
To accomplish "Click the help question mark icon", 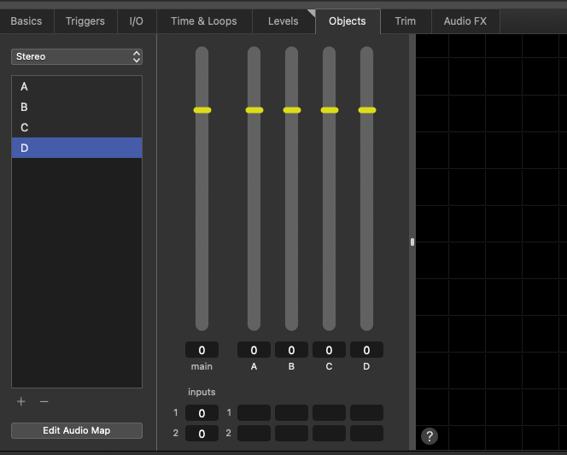I will (x=430, y=436).
